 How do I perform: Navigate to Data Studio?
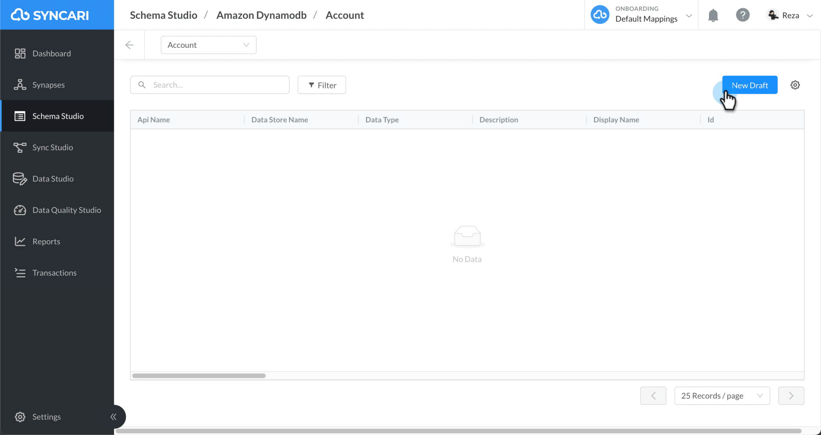point(57,178)
